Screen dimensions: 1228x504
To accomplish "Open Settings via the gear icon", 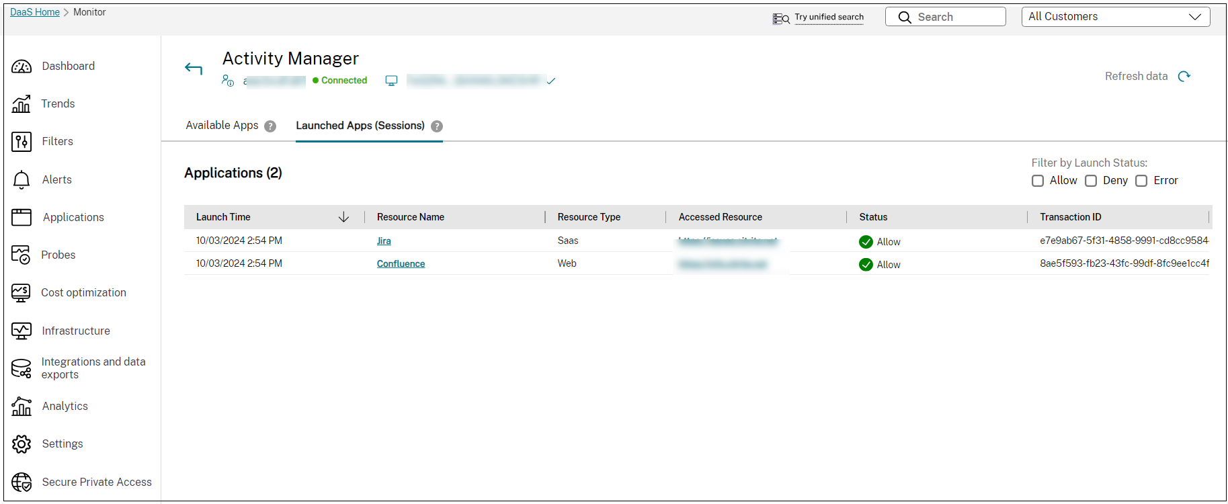I will [22, 444].
